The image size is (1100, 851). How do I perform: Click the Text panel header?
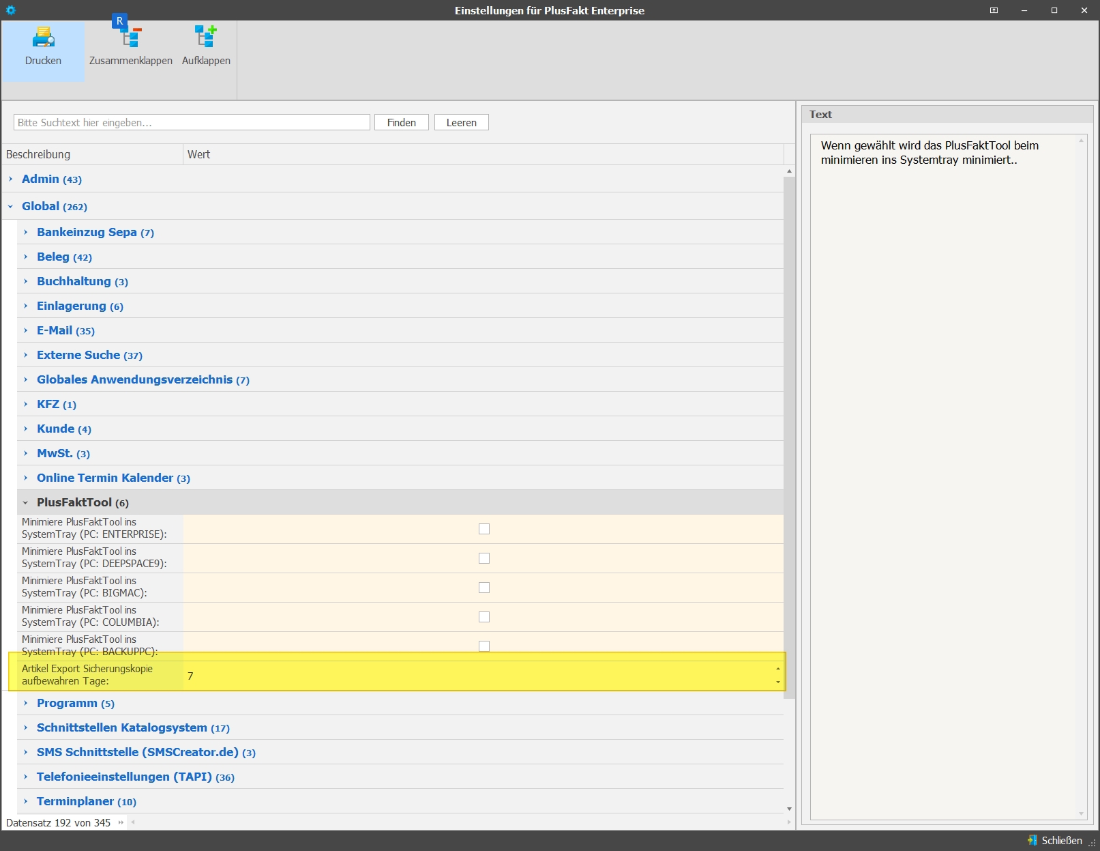tap(947, 115)
